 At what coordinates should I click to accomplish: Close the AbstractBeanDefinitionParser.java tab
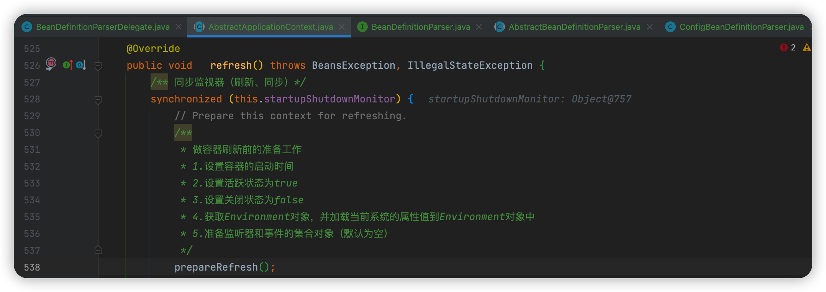tap(650, 27)
